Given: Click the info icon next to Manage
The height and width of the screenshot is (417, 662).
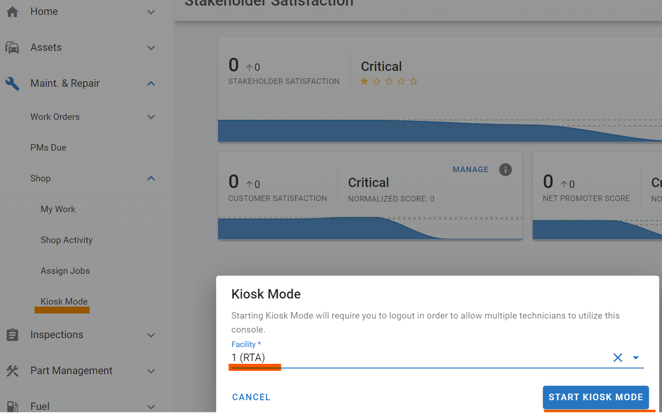Looking at the screenshot, I should point(505,169).
